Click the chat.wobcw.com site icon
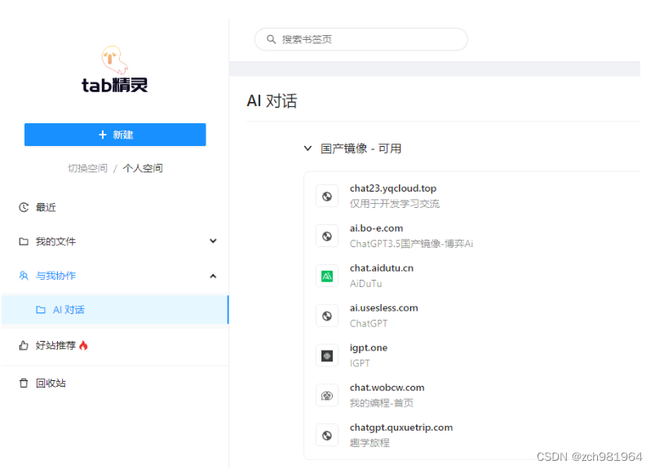Screen dimensions: 655x469 tap(327, 396)
